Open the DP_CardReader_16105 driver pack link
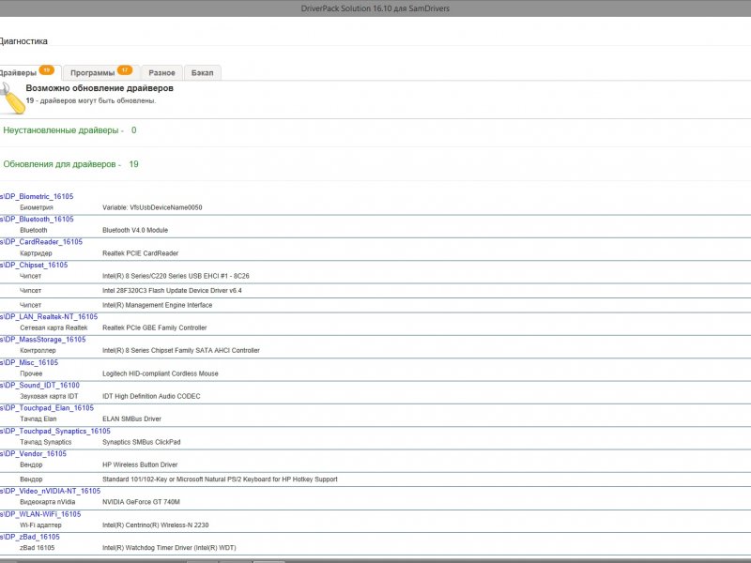The height and width of the screenshot is (563, 751). 41,242
